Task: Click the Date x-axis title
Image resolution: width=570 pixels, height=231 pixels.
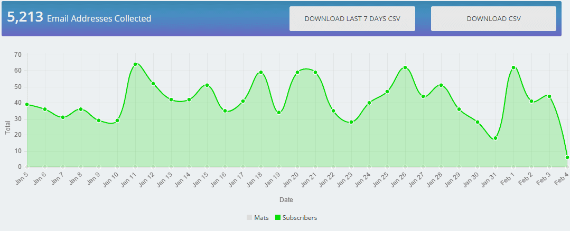Action: pyautogui.click(x=286, y=200)
